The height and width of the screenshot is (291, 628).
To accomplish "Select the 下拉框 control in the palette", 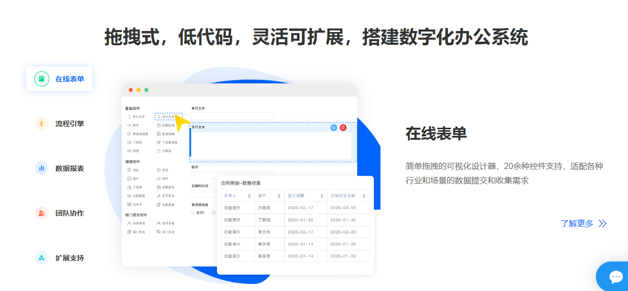I will [134, 142].
